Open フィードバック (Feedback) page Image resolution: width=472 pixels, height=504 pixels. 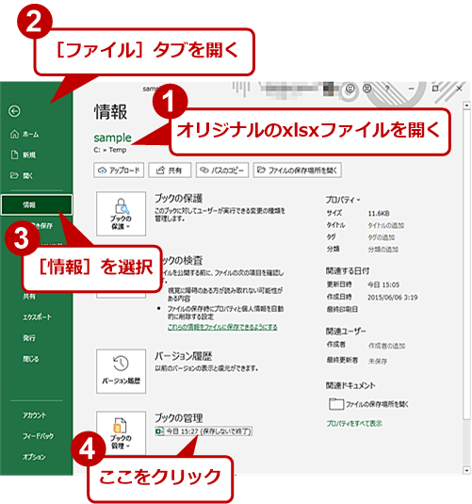coord(38,436)
